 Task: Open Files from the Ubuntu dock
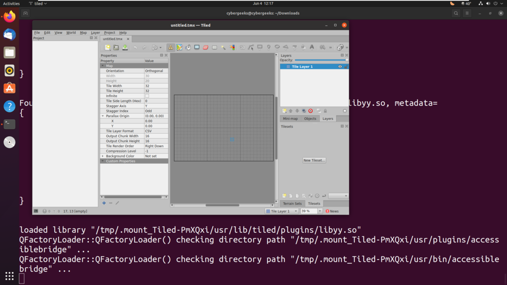point(9,52)
